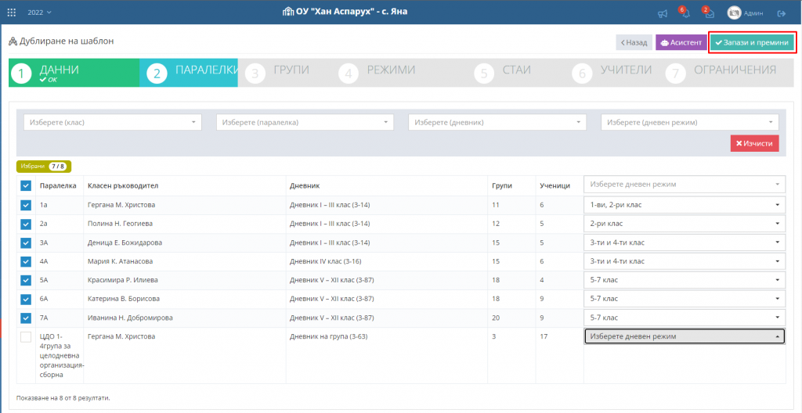Click the Запази и премини button
Image resolution: width=802 pixels, height=413 pixels.
[752, 43]
